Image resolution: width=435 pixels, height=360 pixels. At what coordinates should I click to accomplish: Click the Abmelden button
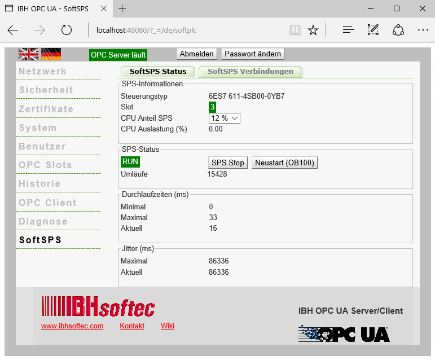(197, 54)
